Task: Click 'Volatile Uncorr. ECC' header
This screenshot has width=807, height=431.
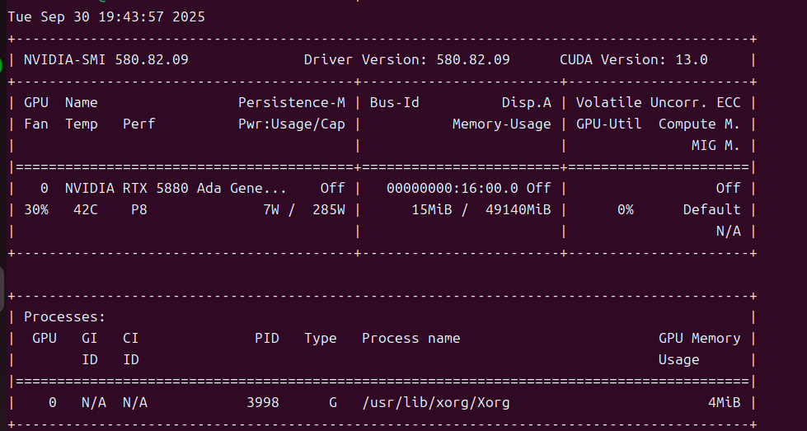Action: 659,102
